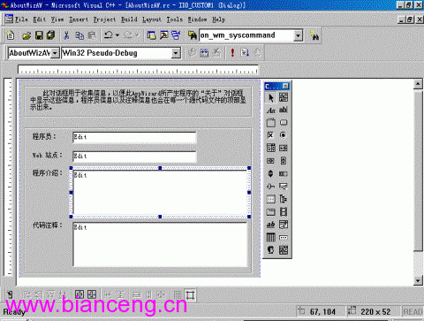Viewport: 424px width, 321px height.
Task: Open the Edit menu
Action: [39, 19]
